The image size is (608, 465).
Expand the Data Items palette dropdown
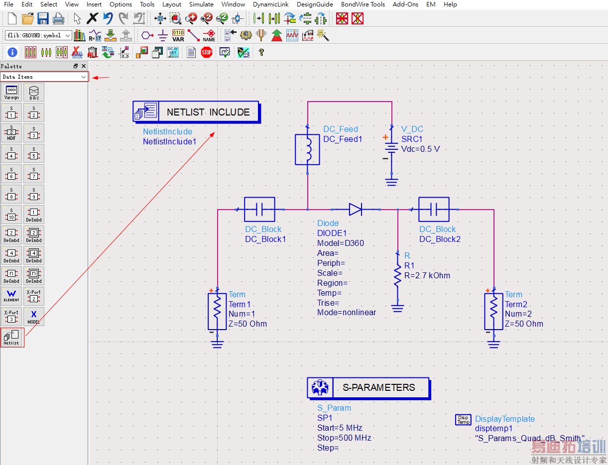pyautogui.click(x=83, y=77)
